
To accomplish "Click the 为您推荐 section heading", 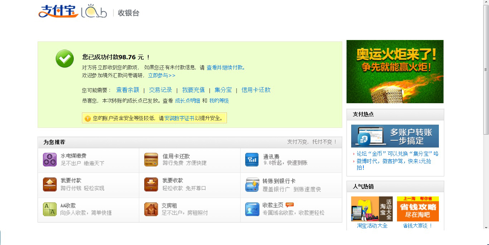I will pyautogui.click(x=54, y=142).
